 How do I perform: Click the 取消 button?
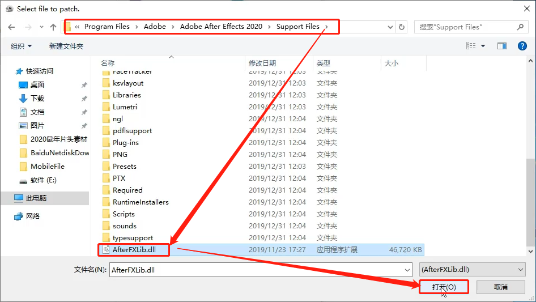[x=501, y=287]
